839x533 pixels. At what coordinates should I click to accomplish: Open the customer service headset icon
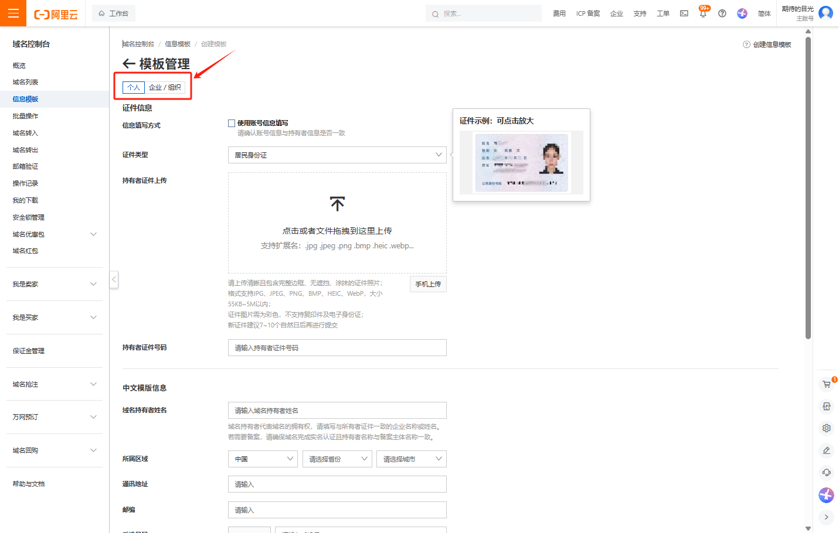pyautogui.click(x=826, y=473)
